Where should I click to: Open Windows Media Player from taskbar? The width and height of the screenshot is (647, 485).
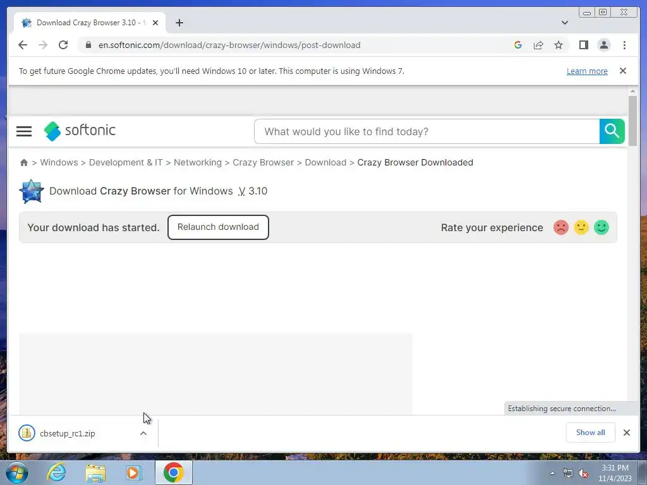click(134, 472)
